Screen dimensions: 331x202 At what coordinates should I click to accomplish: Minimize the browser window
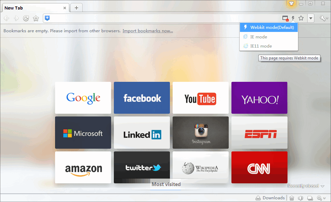tap(301, 4)
